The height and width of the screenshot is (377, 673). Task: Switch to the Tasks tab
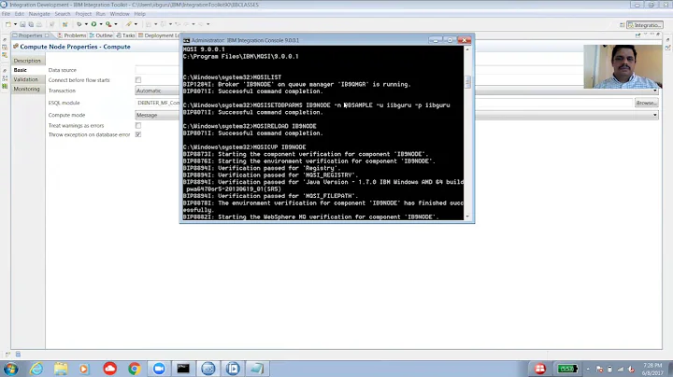125,35
